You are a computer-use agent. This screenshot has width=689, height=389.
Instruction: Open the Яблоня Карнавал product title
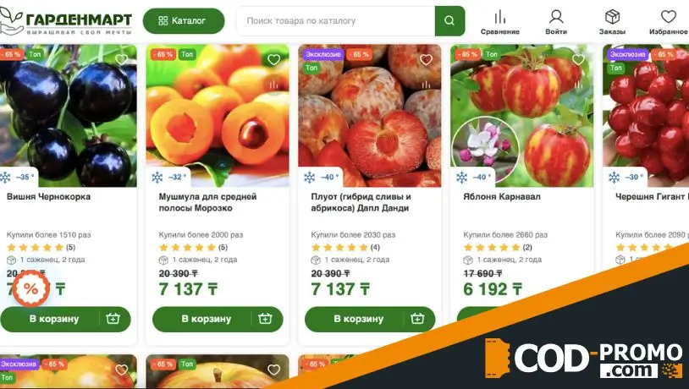[502, 197]
